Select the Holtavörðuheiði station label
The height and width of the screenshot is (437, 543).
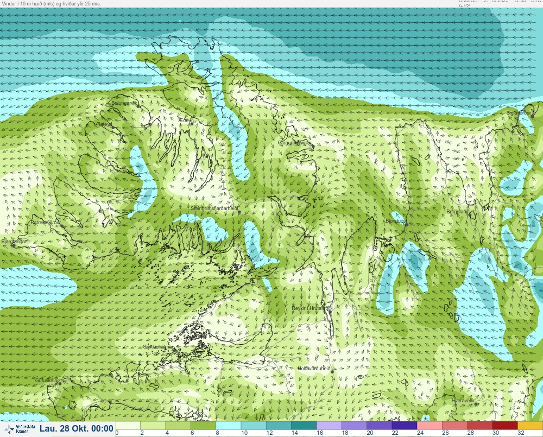[x=314, y=369]
